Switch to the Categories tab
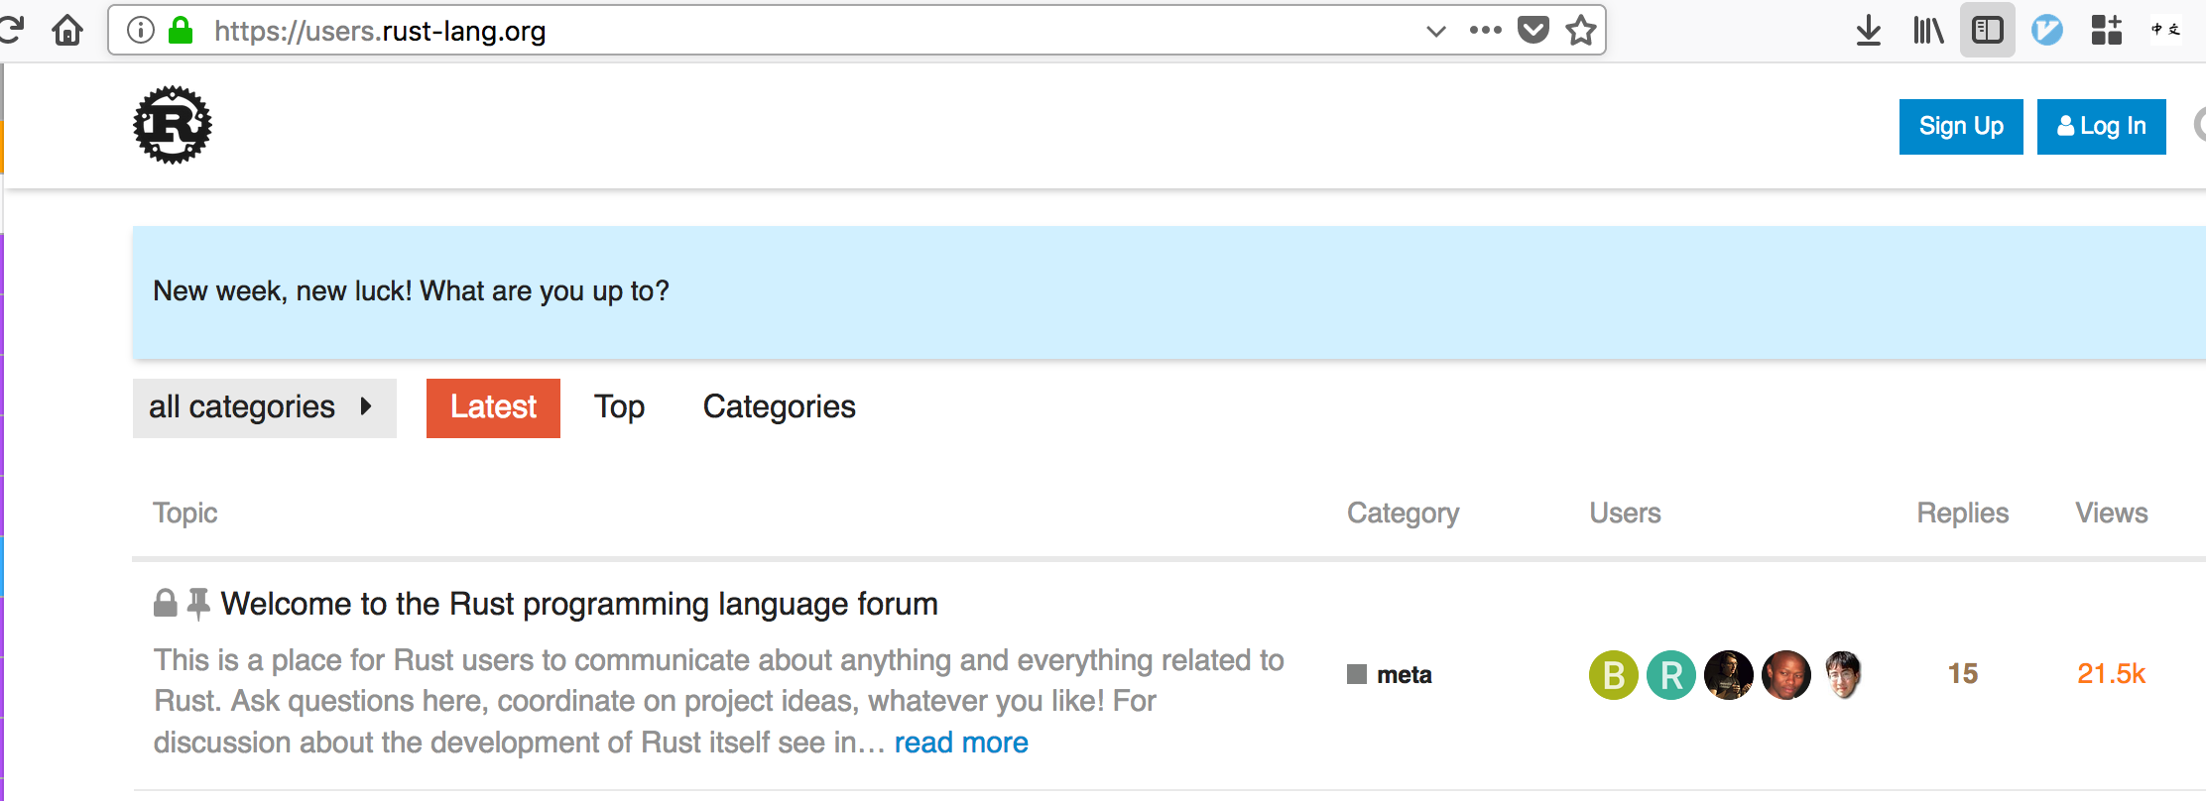The image size is (2206, 801). coord(779,406)
